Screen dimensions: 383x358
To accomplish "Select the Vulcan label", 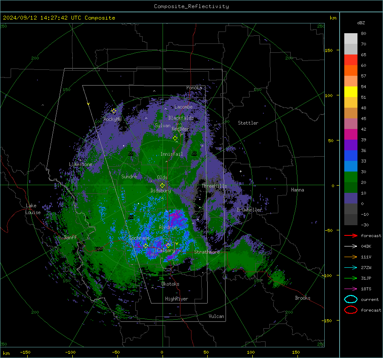I will (217, 316).
